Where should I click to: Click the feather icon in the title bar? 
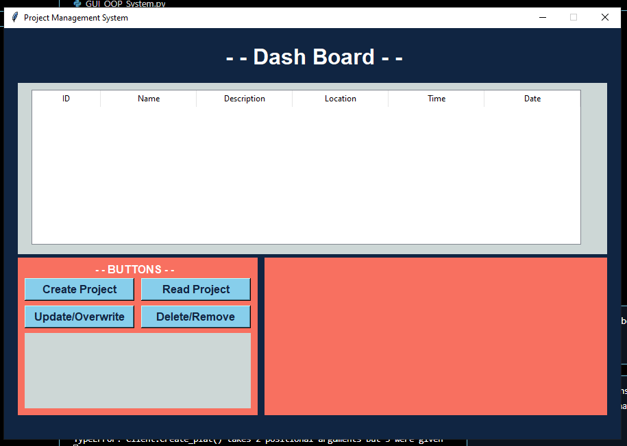(x=14, y=18)
